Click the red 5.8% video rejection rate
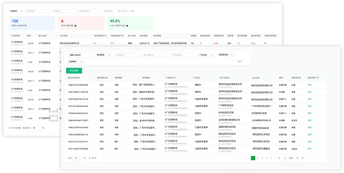The height and width of the screenshot is (173, 344). 216,43
